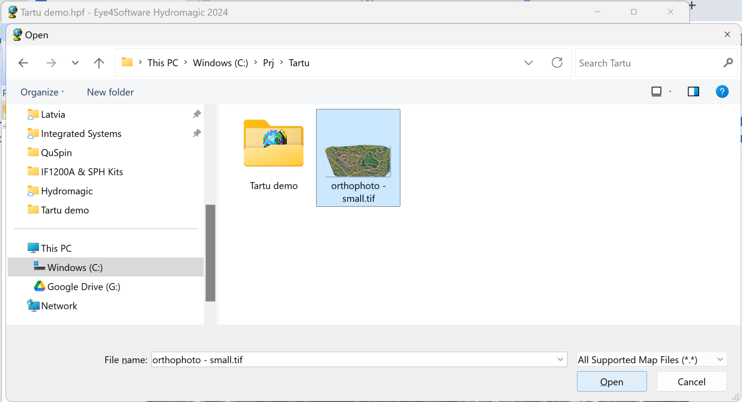Viewport: 742px width, 402px height.
Task: Toggle the preview pane
Action: pyautogui.click(x=693, y=91)
